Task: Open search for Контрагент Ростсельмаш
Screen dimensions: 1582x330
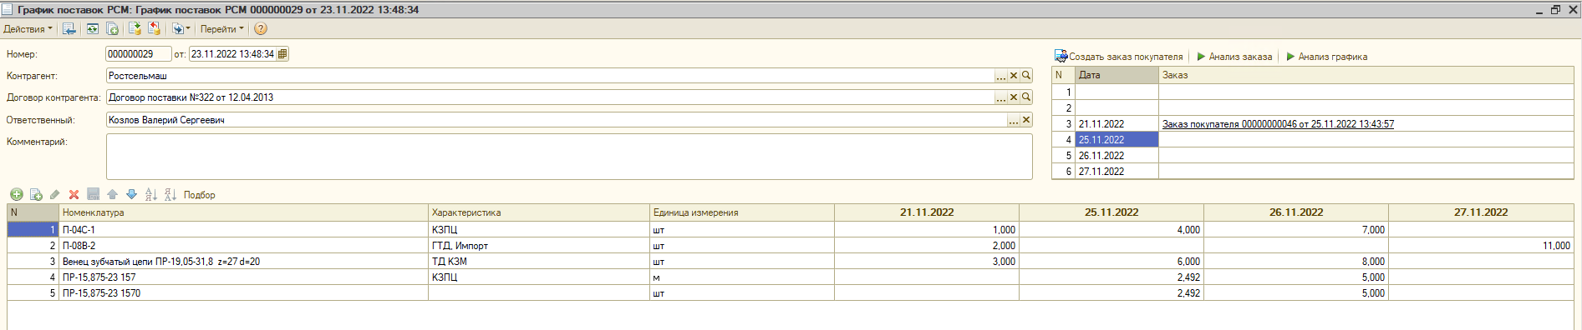Action: [x=1026, y=76]
